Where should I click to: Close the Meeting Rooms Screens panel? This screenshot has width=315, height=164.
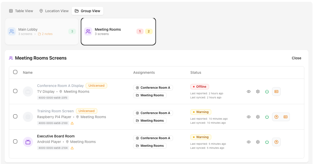pos(296,58)
